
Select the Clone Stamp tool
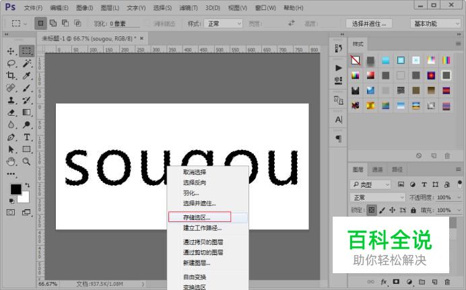[11, 100]
